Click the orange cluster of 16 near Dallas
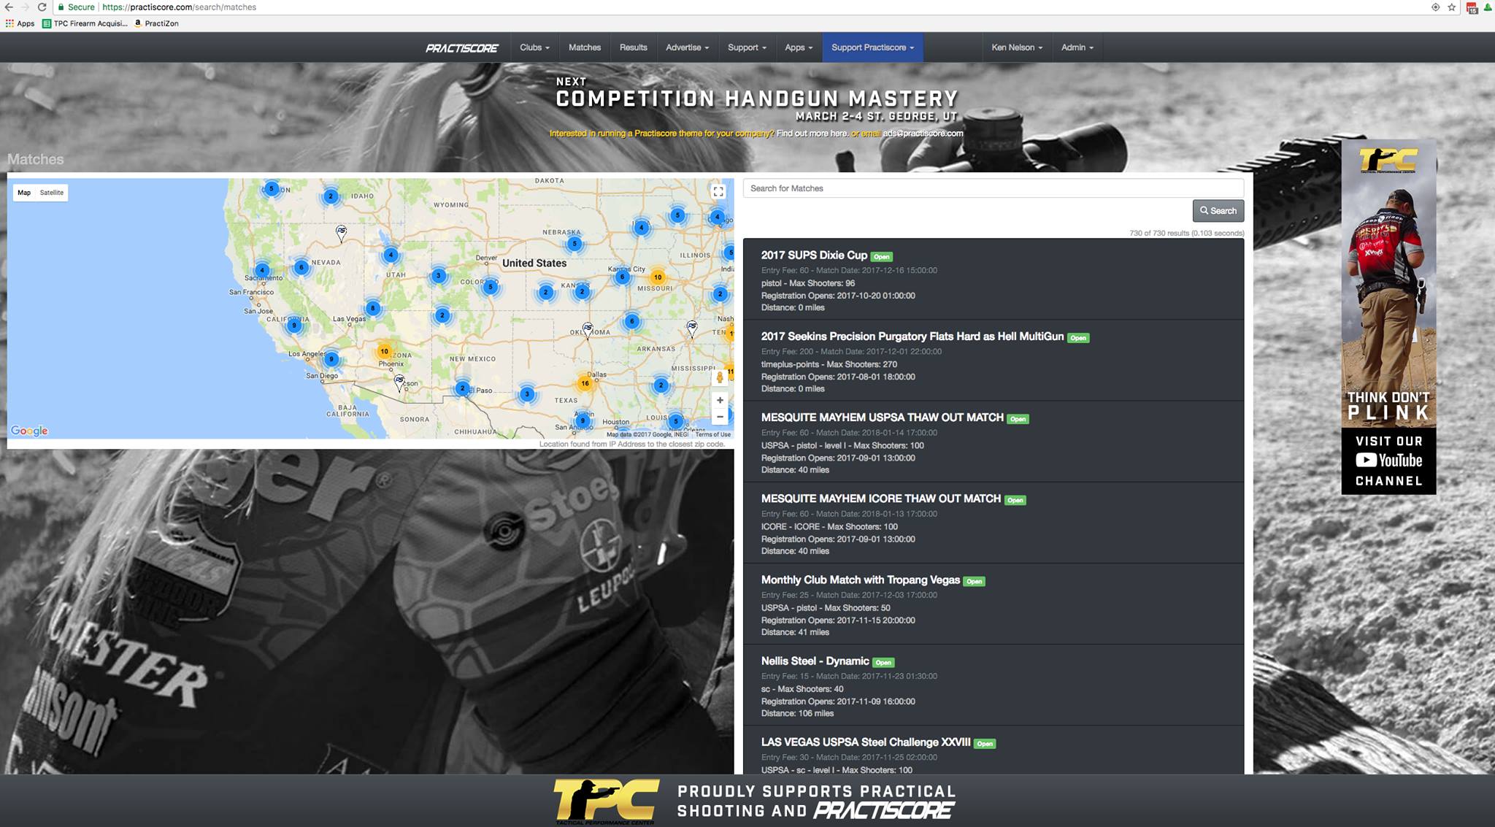Image resolution: width=1495 pixels, height=827 pixels. click(585, 383)
